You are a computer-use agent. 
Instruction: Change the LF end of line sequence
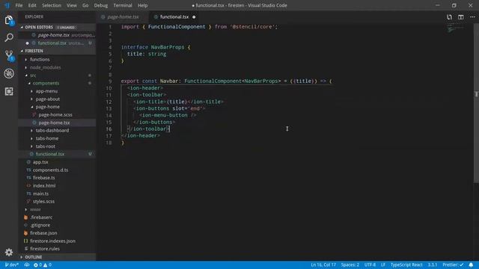pos(382,265)
